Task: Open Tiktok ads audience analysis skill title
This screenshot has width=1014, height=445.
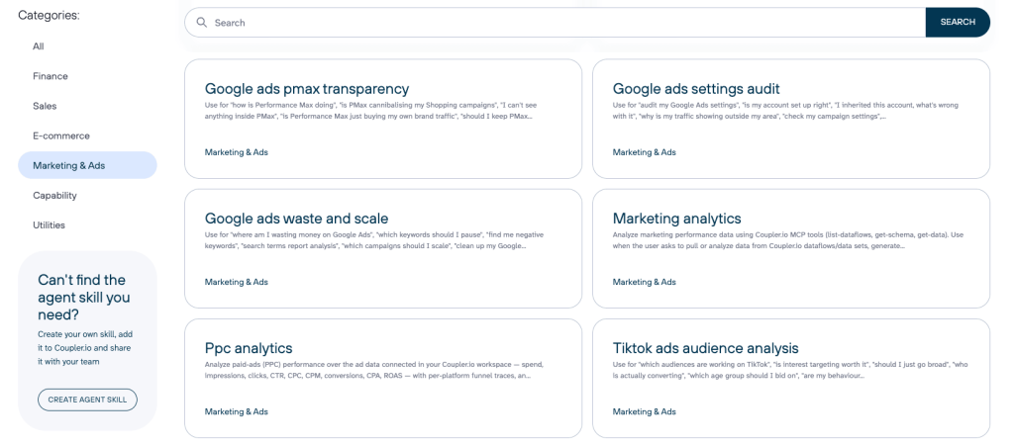Action: [x=705, y=349]
